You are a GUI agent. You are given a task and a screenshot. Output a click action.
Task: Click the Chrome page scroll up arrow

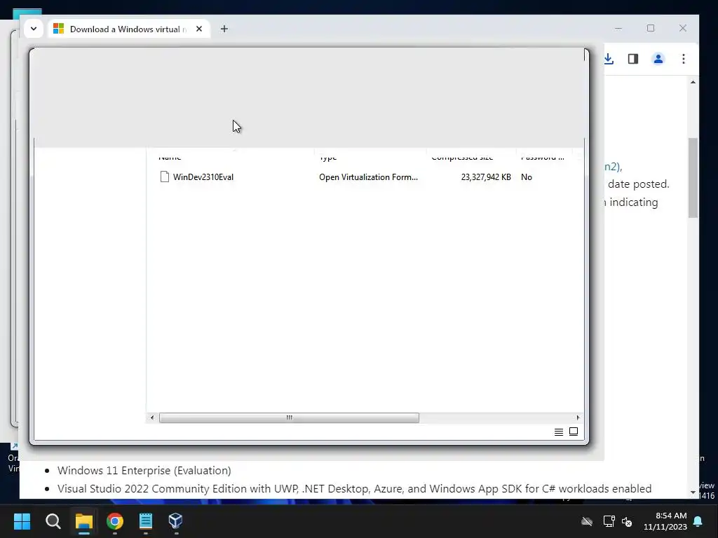[x=693, y=83]
